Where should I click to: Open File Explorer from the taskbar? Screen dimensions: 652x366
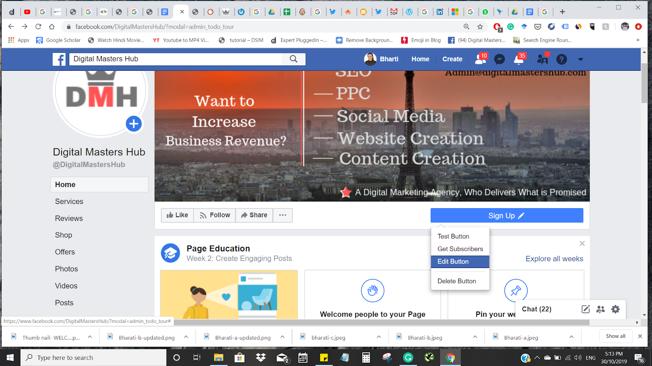tap(218, 357)
